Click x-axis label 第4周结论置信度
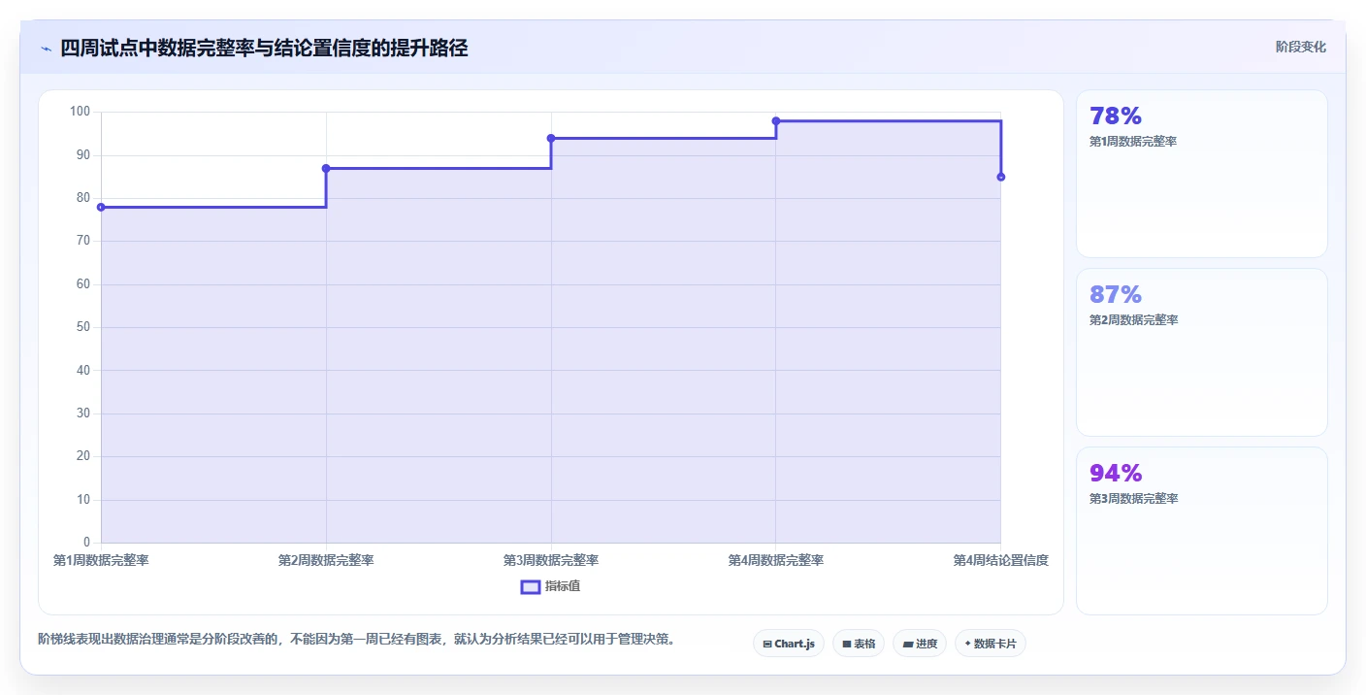 pyautogui.click(x=1000, y=561)
